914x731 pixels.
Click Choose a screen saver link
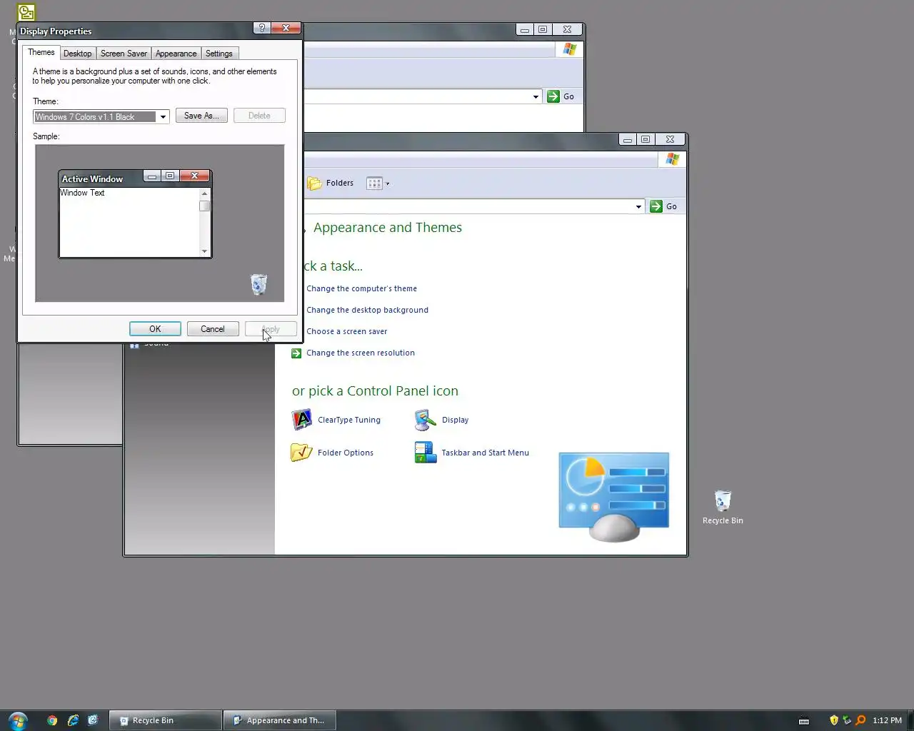click(x=346, y=331)
